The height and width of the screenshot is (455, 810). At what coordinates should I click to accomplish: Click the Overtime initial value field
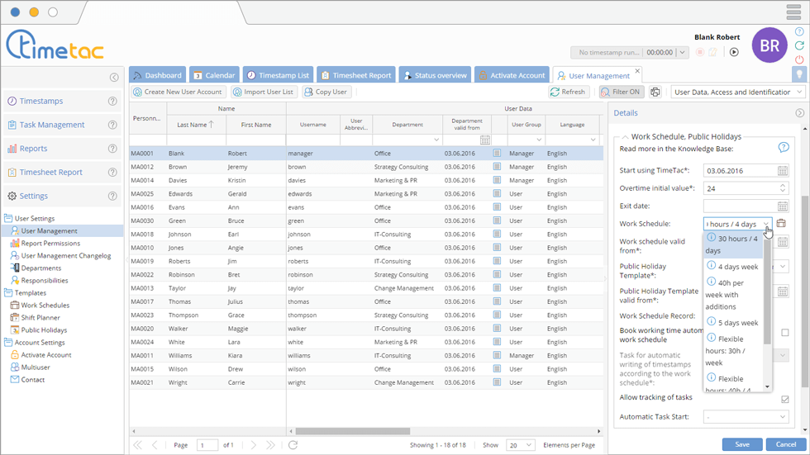click(x=739, y=188)
